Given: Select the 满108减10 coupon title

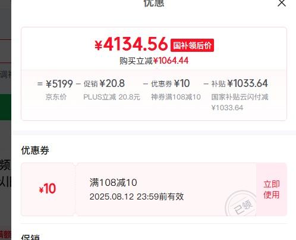Looking at the screenshot, I should tap(114, 182).
